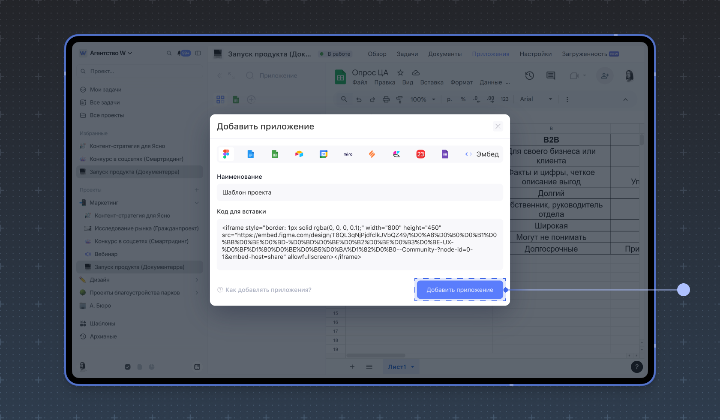Click the Наименование text field
The image size is (720, 420).
coord(360,192)
